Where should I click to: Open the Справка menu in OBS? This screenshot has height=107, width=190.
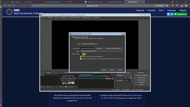click(x=96, y=18)
